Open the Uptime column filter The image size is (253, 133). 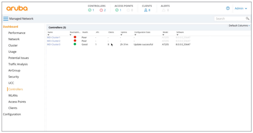[121, 35]
